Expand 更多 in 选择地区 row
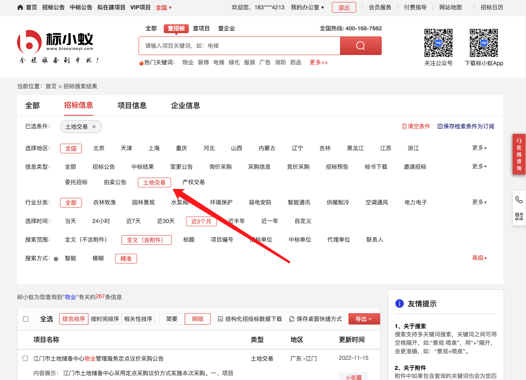Screen dimensions: 526x380 click(479, 148)
